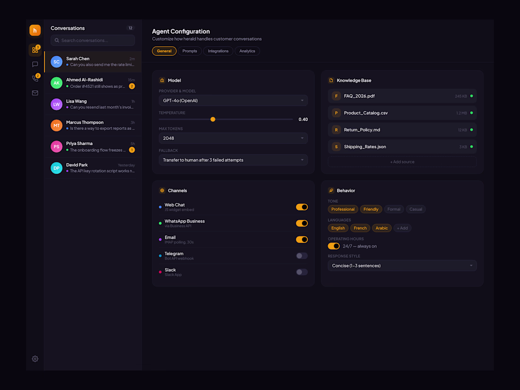Viewport: 520px width, 390px height.
Task: Select the Casual tone chip
Action: 416,209
